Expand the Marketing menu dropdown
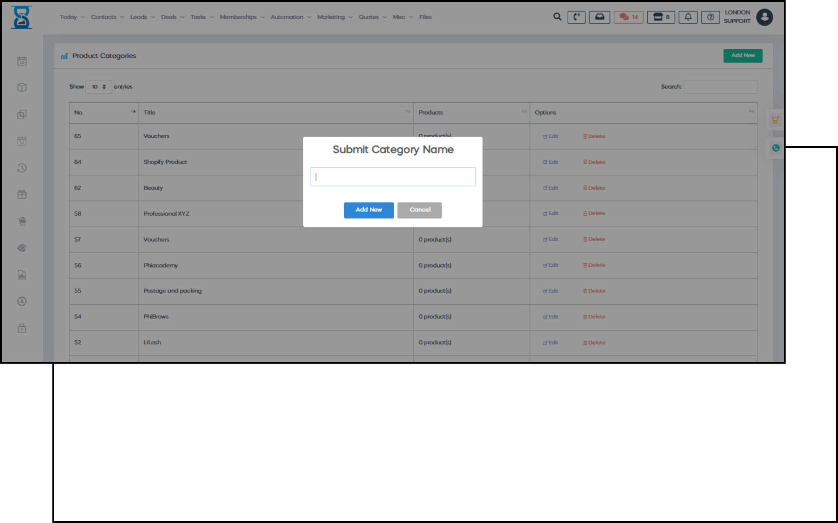The height and width of the screenshot is (523, 838). click(x=334, y=17)
